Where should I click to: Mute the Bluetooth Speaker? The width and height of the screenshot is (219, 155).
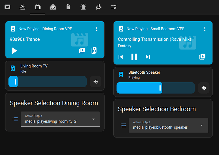click(x=204, y=88)
